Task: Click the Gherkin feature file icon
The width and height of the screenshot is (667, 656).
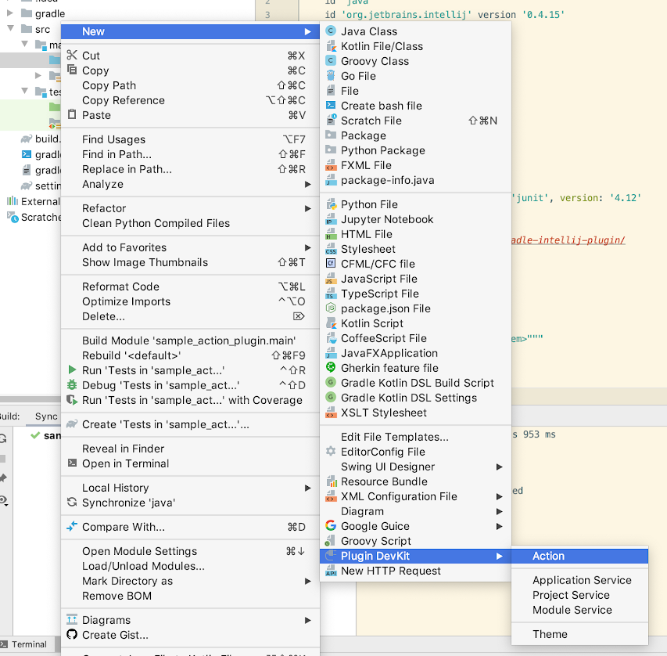Action: (x=331, y=368)
